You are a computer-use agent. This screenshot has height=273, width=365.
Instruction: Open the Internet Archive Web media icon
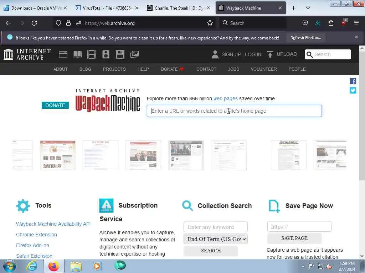pos(63,54)
